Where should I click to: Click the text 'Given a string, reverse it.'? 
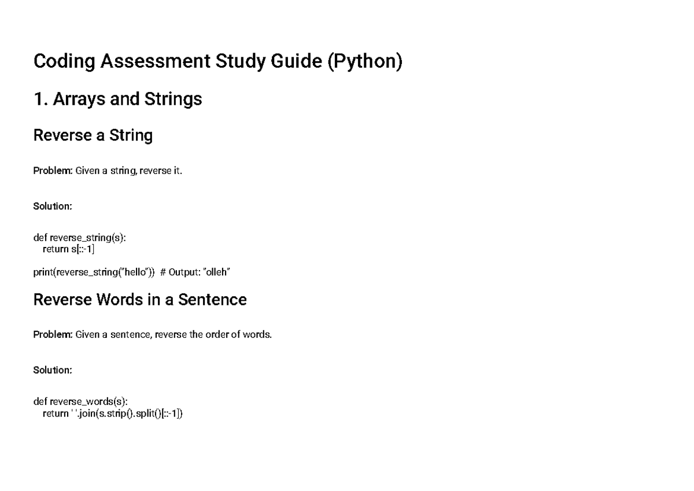pyautogui.click(x=128, y=171)
